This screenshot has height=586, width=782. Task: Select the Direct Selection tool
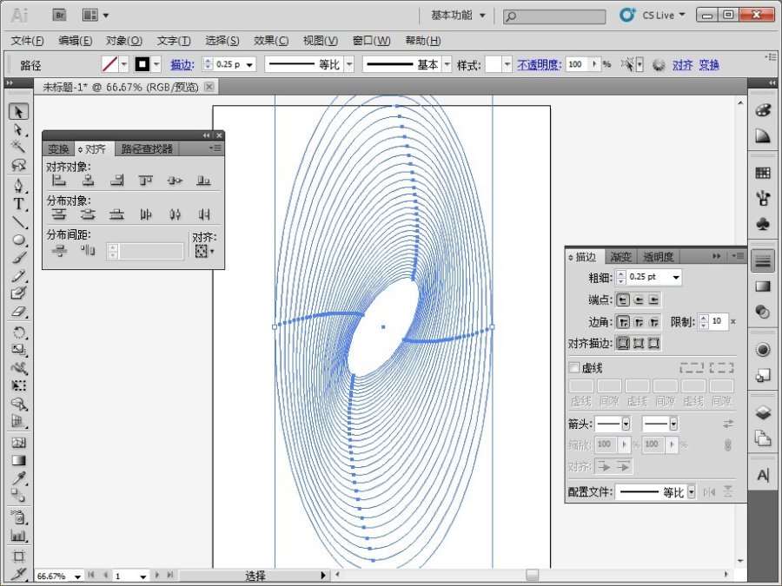(18, 129)
